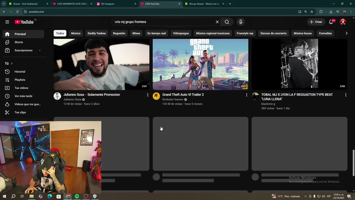Image resolution: width=355 pixels, height=200 pixels.
Task: Select the Freestyle rap chip
Action: coord(245,33)
